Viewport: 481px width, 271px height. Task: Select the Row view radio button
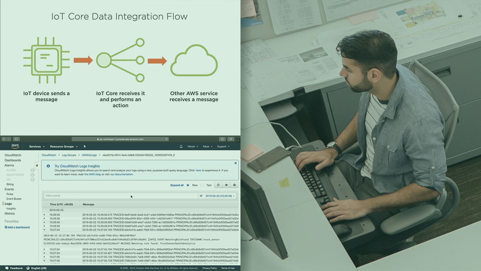(188, 185)
